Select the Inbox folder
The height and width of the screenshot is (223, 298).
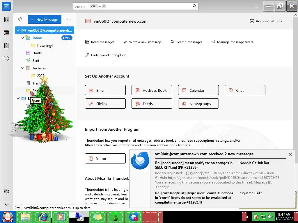[37, 38]
